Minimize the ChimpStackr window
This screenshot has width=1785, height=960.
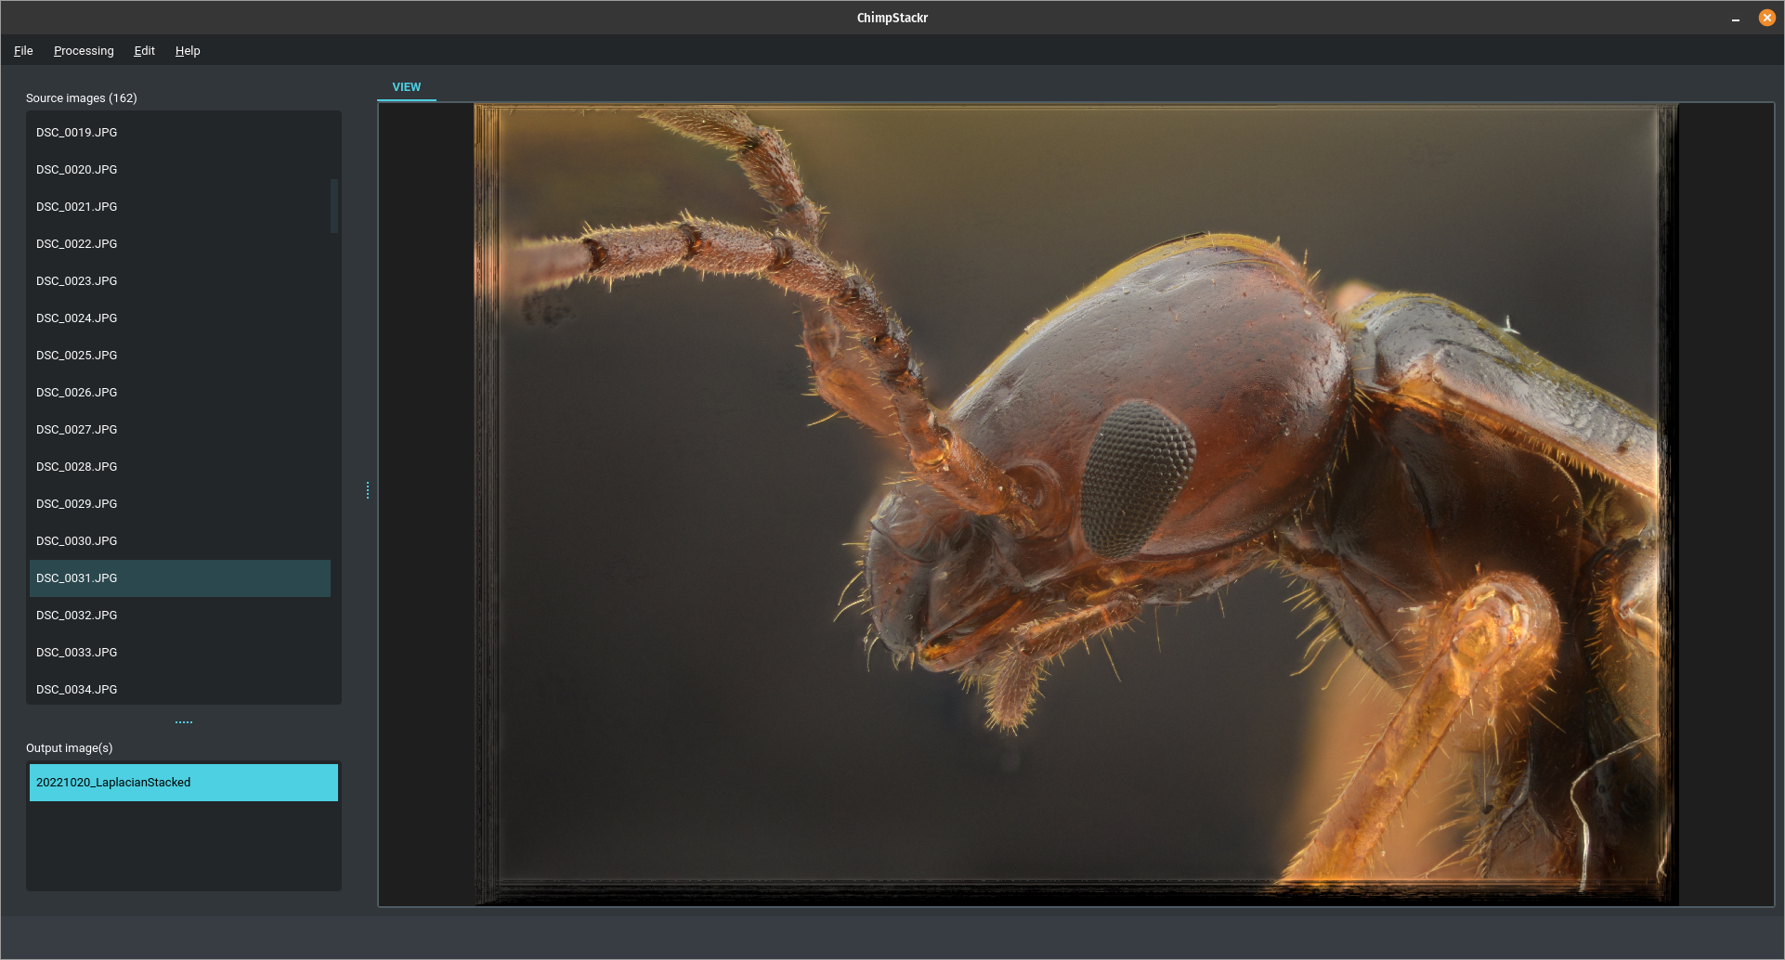1735,19
